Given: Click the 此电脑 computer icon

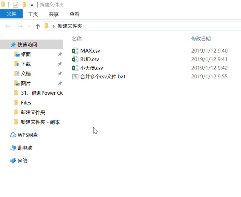Looking at the screenshot, I should pos(13,148).
